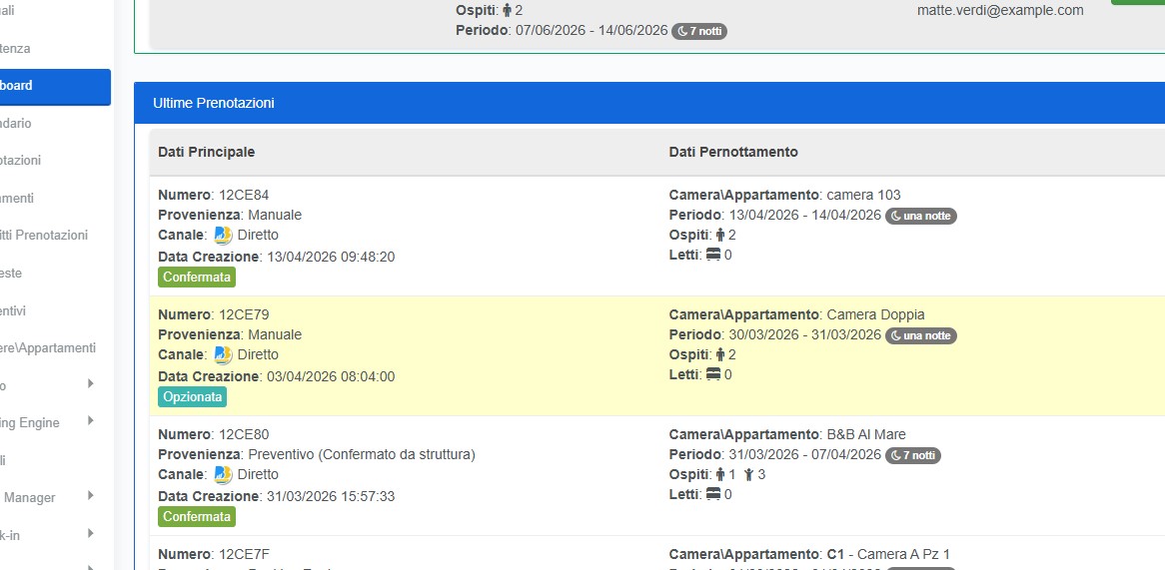The width and height of the screenshot is (1165, 570).
Task: Click the Diretto channel icon for booking 12CE84
Action: click(223, 236)
